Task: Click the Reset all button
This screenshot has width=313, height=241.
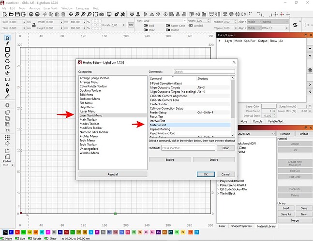Action: click(113, 174)
